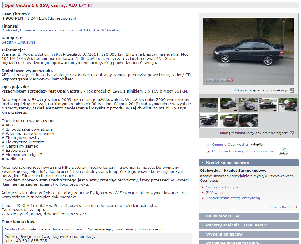This screenshot has width=301, height=244.
Task: Click '# Aluminiowe felgi 17"' list line
Action: point(23,155)
